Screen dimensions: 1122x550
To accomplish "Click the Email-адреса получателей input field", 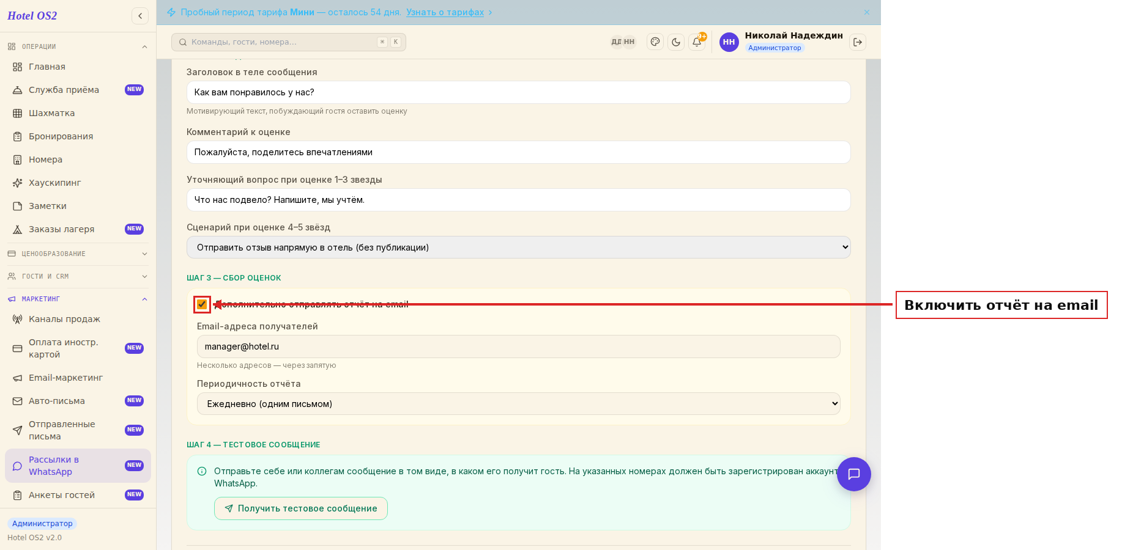I will coord(519,346).
